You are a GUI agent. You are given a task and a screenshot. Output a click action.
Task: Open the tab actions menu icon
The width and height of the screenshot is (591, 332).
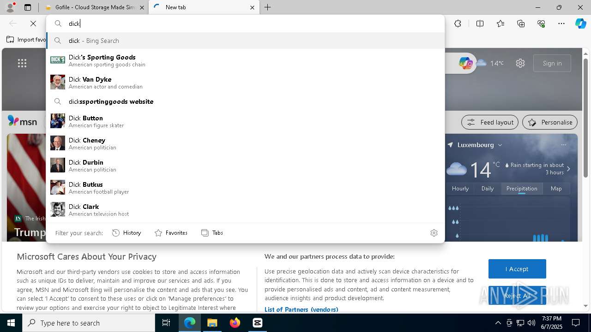tap(28, 7)
